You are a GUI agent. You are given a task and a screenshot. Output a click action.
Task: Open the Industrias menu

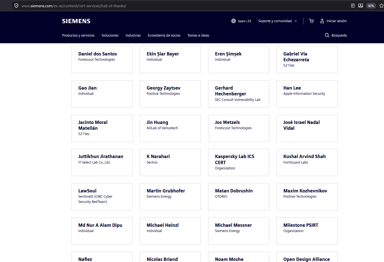pyautogui.click(x=133, y=35)
